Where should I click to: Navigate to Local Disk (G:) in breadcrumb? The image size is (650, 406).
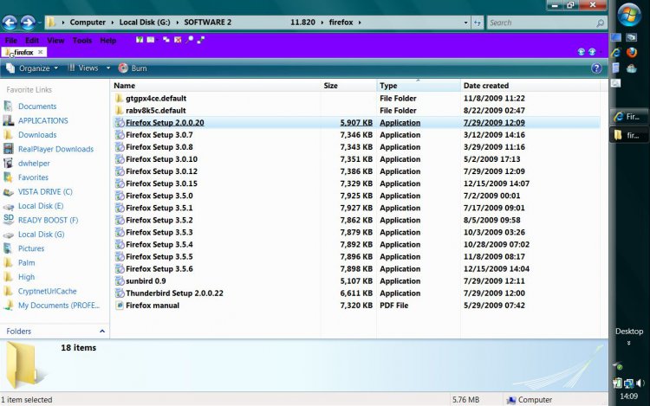coord(145,23)
